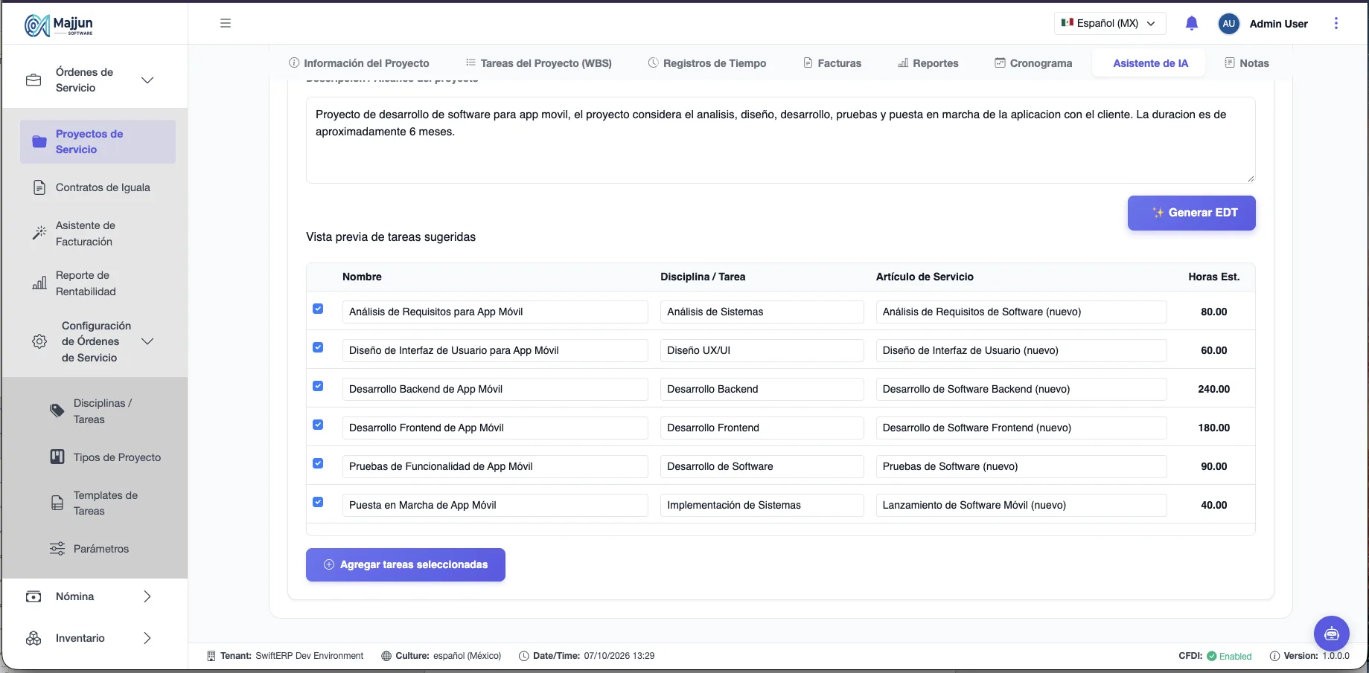
Task: Click the Templates de Tareas file icon
Action: pos(57,503)
